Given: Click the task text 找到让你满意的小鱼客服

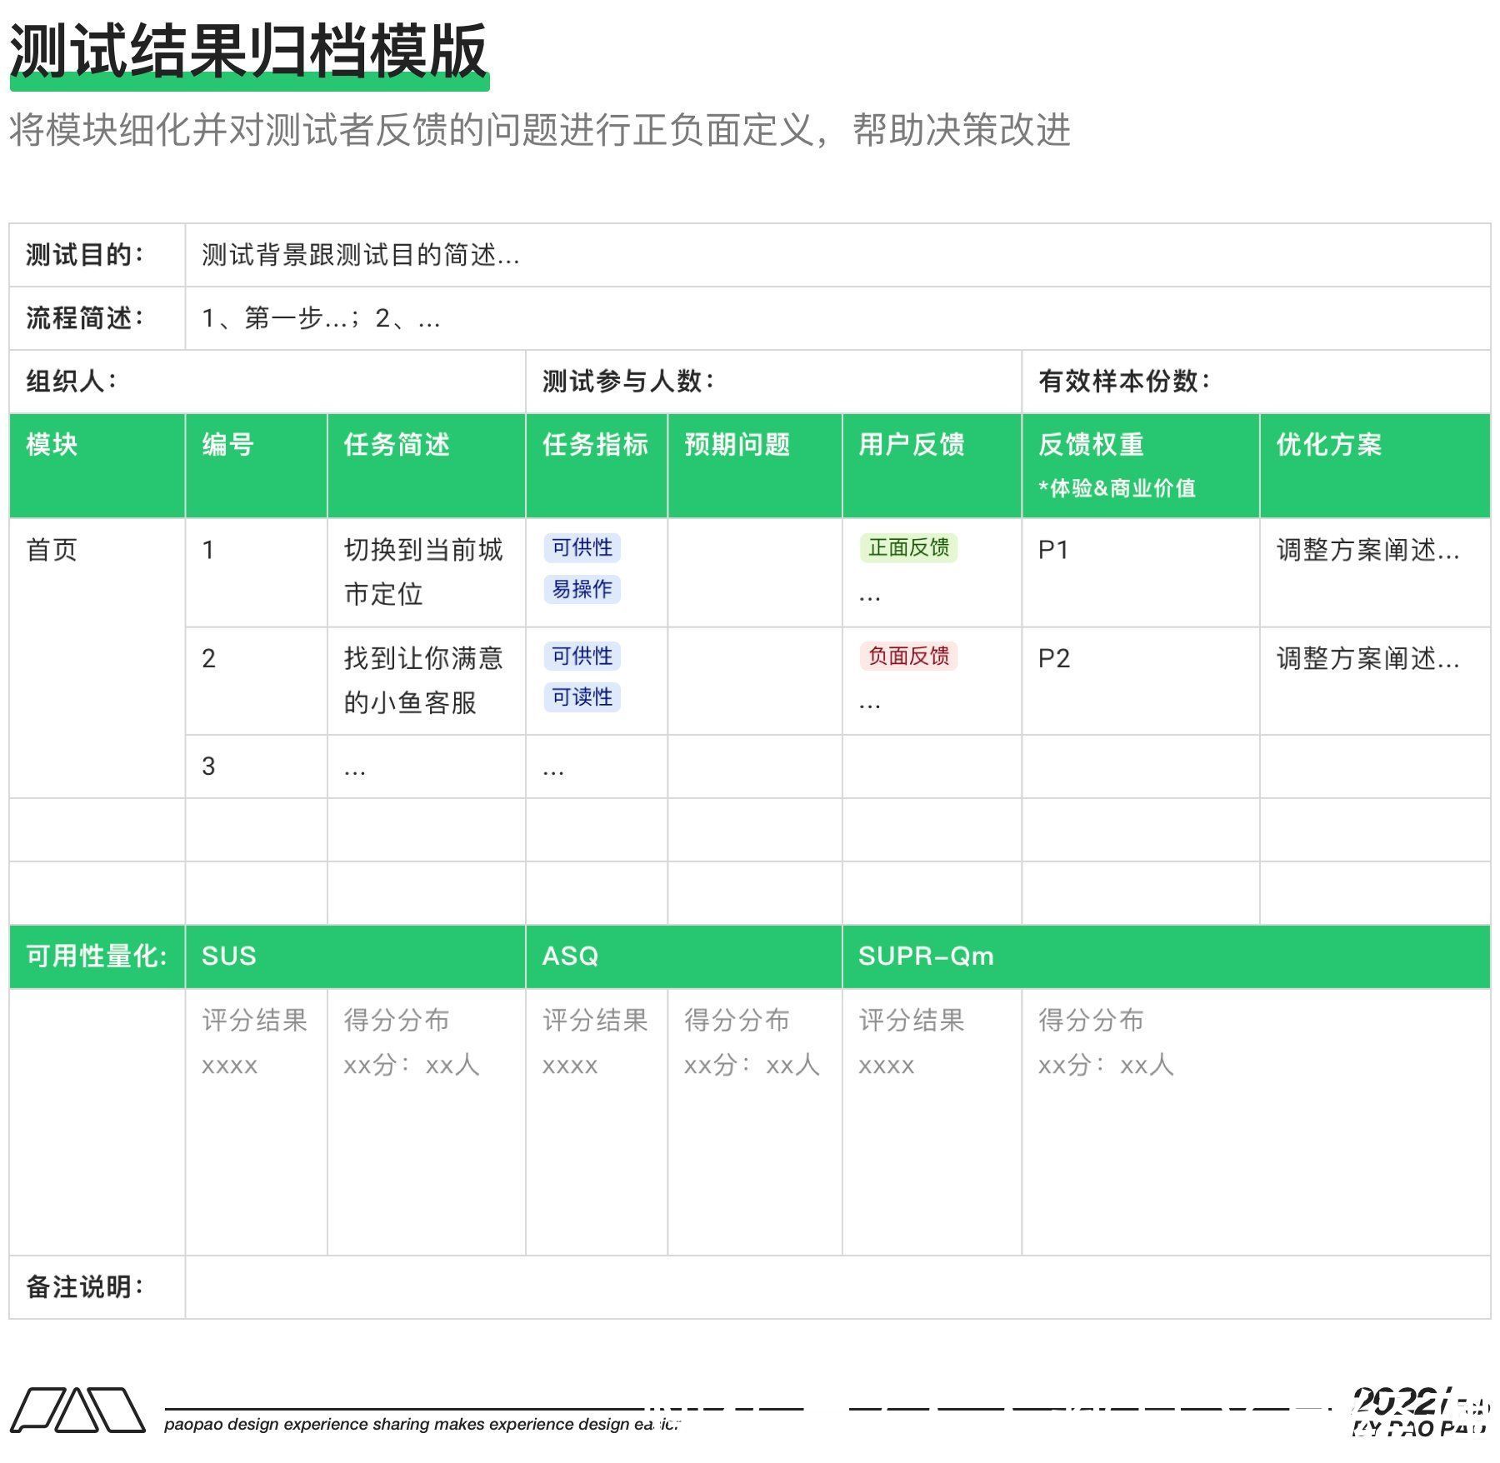Looking at the screenshot, I should (x=423, y=681).
